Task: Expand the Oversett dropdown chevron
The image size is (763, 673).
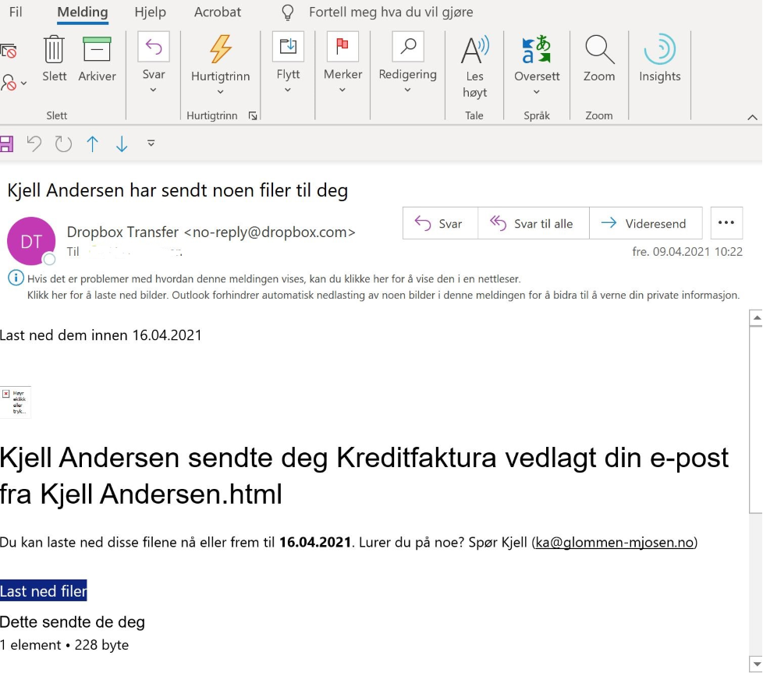Action: pyautogui.click(x=536, y=92)
